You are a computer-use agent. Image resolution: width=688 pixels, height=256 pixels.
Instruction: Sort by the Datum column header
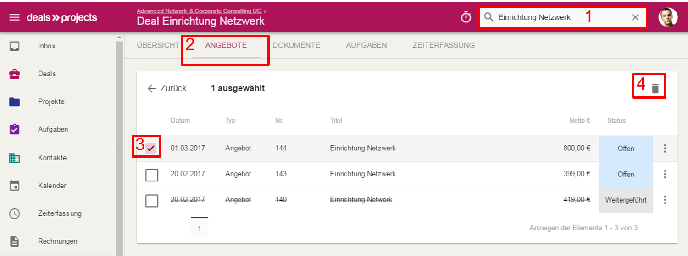click(x=180, y=121)
